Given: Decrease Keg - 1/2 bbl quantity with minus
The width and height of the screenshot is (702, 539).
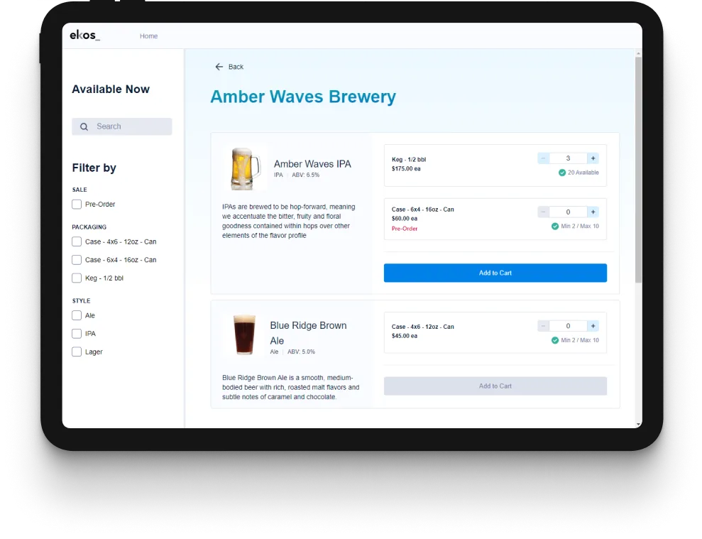Looking at the screenshot, I should tap(544, 158).
